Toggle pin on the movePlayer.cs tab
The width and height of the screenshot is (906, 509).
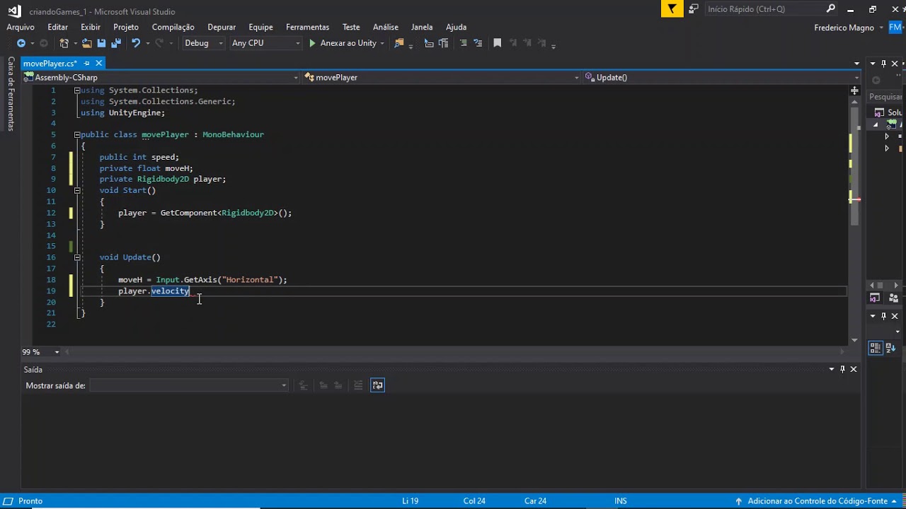click(87, 64)
